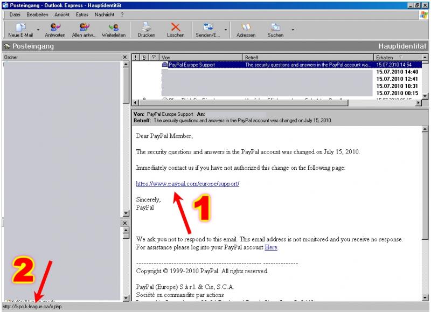Select the PayPal Europe Support message
Viewport: 431px width, 312px height.
tap(191, 65)
